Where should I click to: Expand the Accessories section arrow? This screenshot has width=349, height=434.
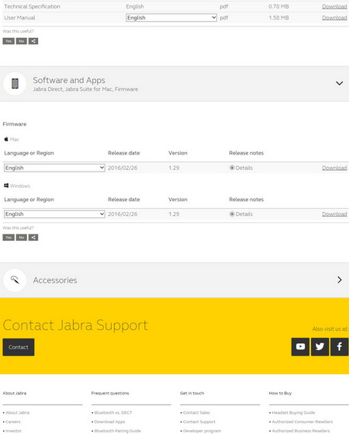click(340, 279)
